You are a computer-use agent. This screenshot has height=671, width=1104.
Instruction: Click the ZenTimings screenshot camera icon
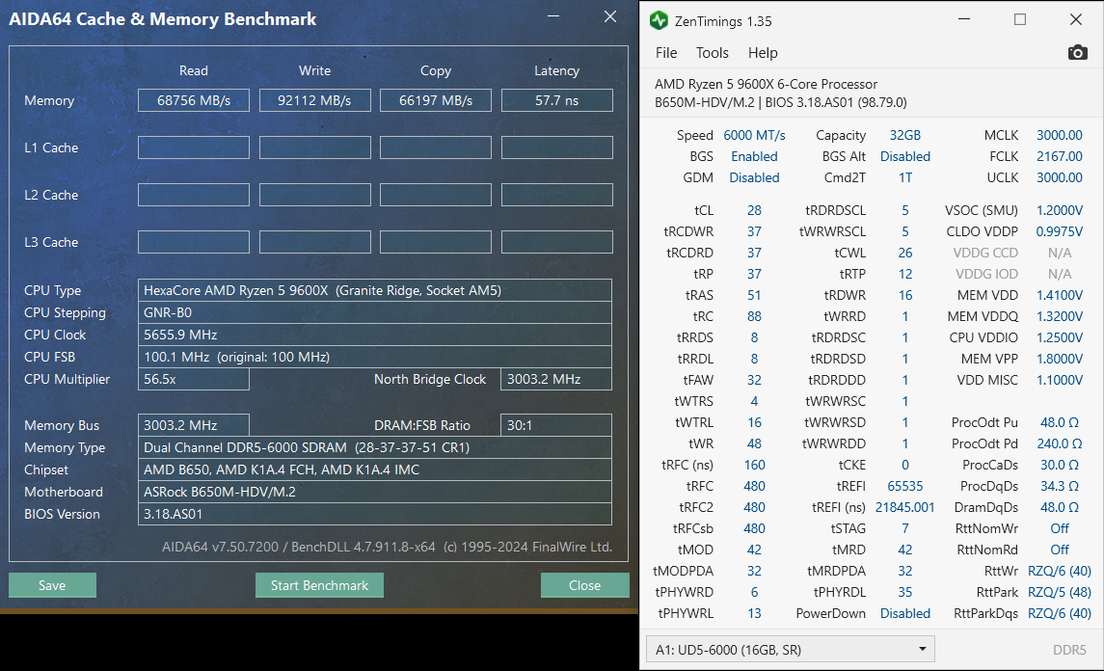[1077, 53]
